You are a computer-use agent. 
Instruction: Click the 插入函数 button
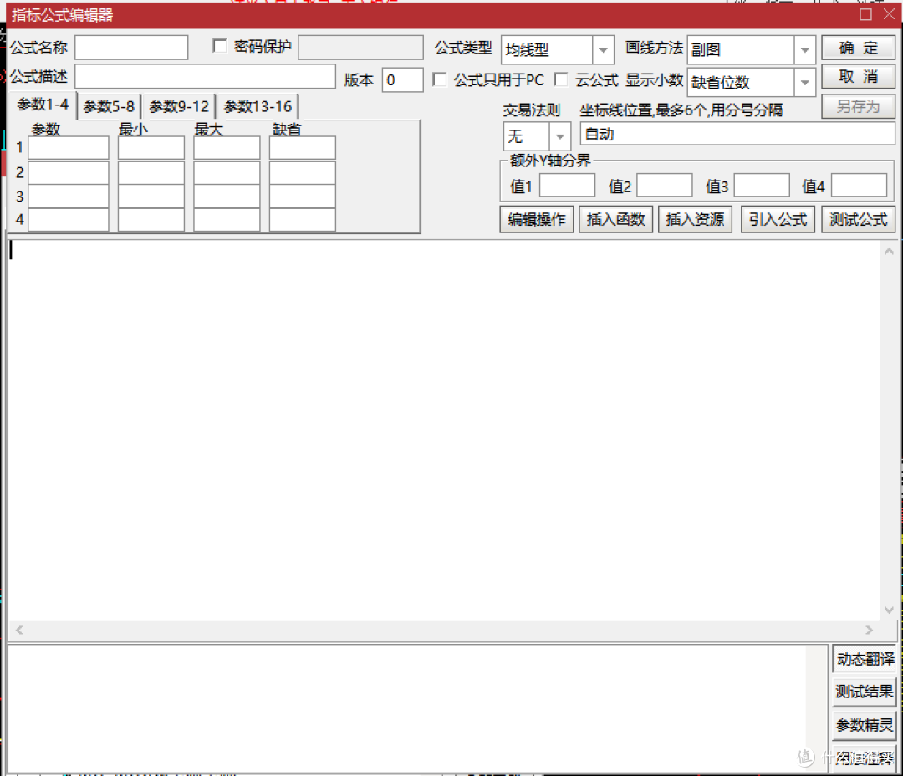pyautogui.click(x=615, y=220)
